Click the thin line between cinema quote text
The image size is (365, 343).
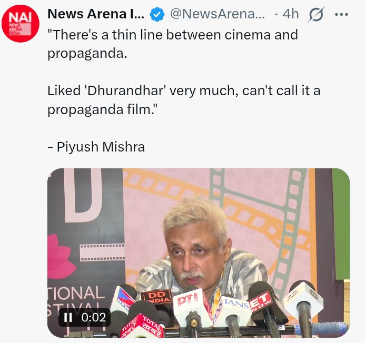[173, 44]
